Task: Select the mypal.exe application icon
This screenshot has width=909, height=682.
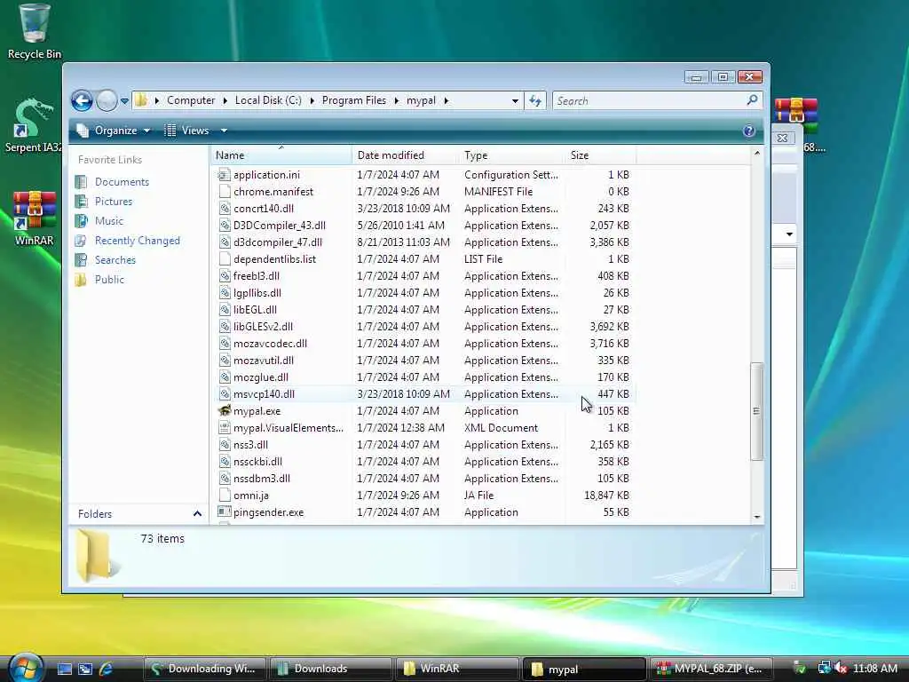Action: coord(225,410)
